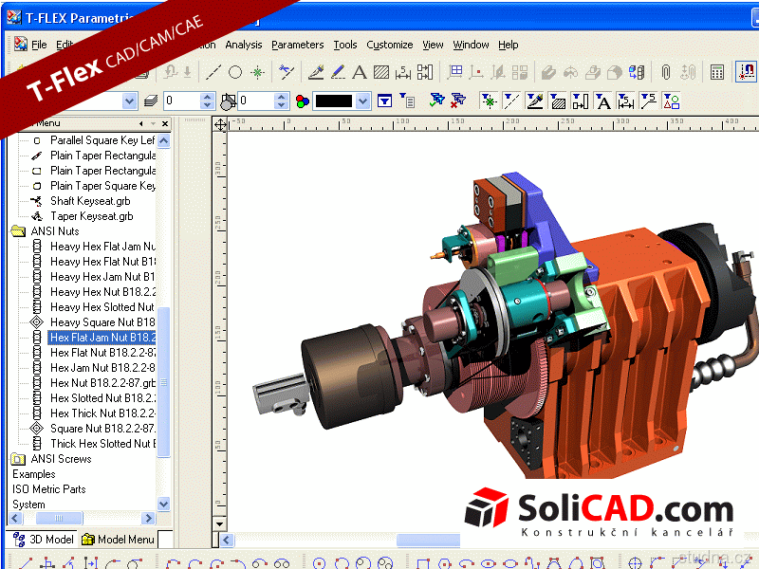The image size is (759, 569).
Task: Select Hex Nut B18.2.2-87.grb item
Action: 102,383
